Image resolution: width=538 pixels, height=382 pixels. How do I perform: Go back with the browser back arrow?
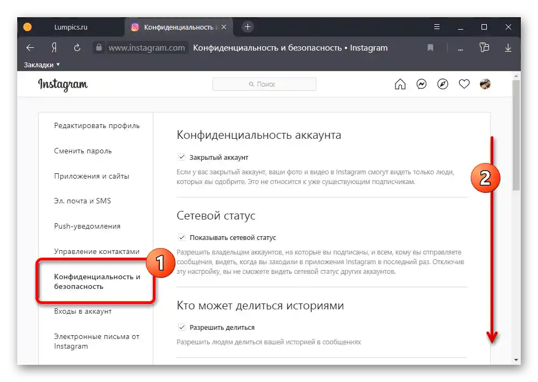tap(30, 48)
